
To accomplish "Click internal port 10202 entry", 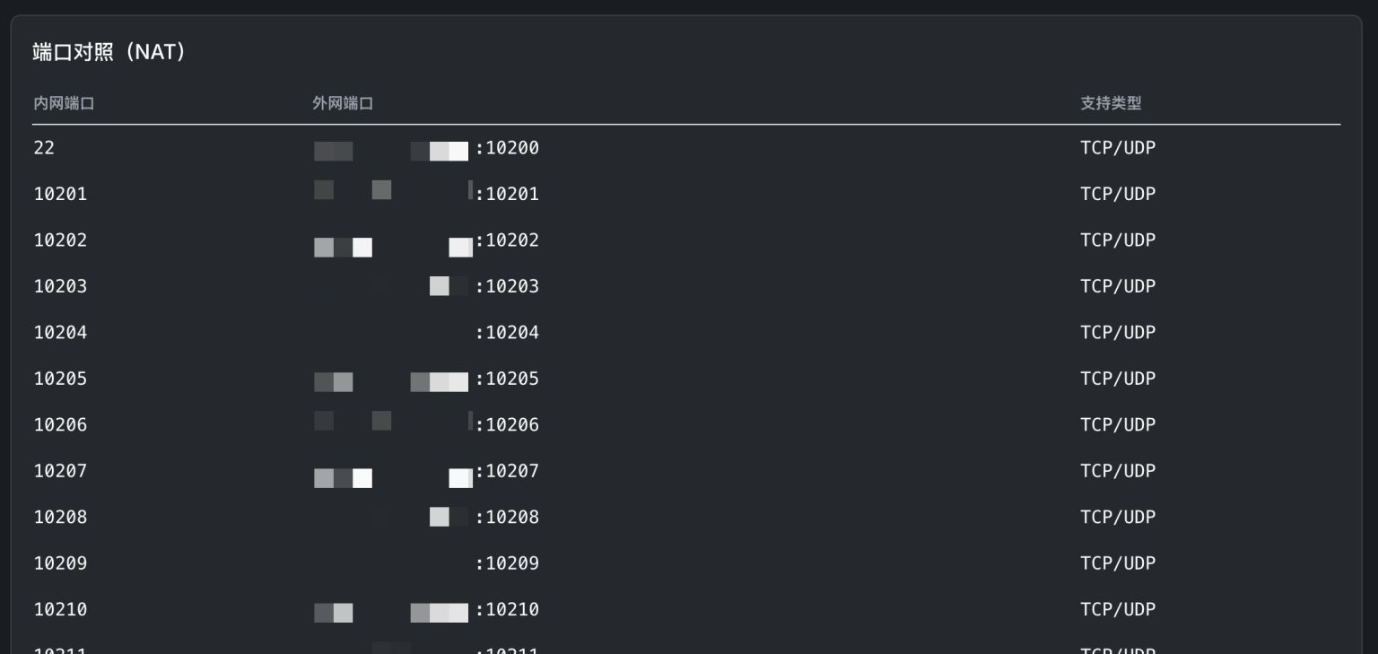I will [x=60, y=240].
